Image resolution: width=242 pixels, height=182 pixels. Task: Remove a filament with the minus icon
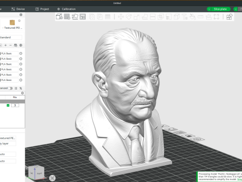11,45
